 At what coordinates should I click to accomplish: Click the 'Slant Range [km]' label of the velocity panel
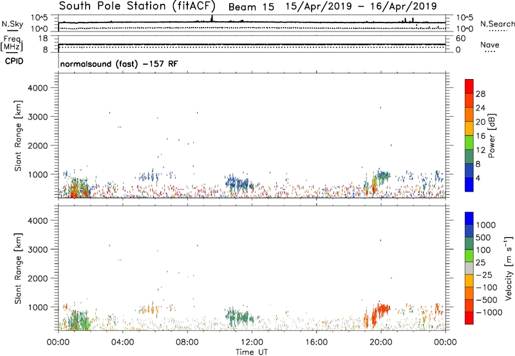click(x=18, y=269)
